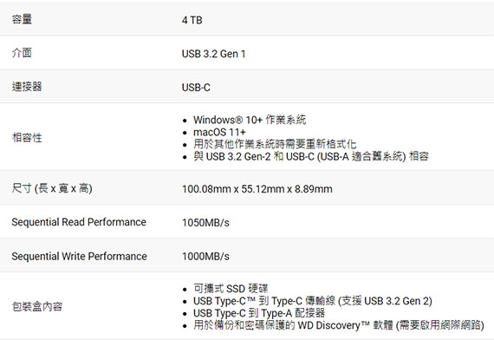Click the 包裝盒內容 label
This screenshot has width=494, height=340.
[37, 306]
